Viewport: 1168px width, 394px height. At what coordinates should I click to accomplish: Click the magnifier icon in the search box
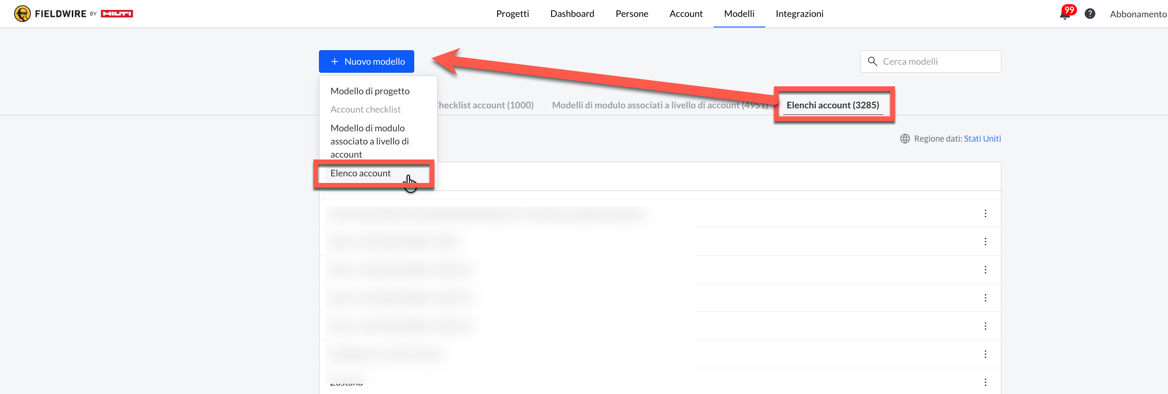872,61
